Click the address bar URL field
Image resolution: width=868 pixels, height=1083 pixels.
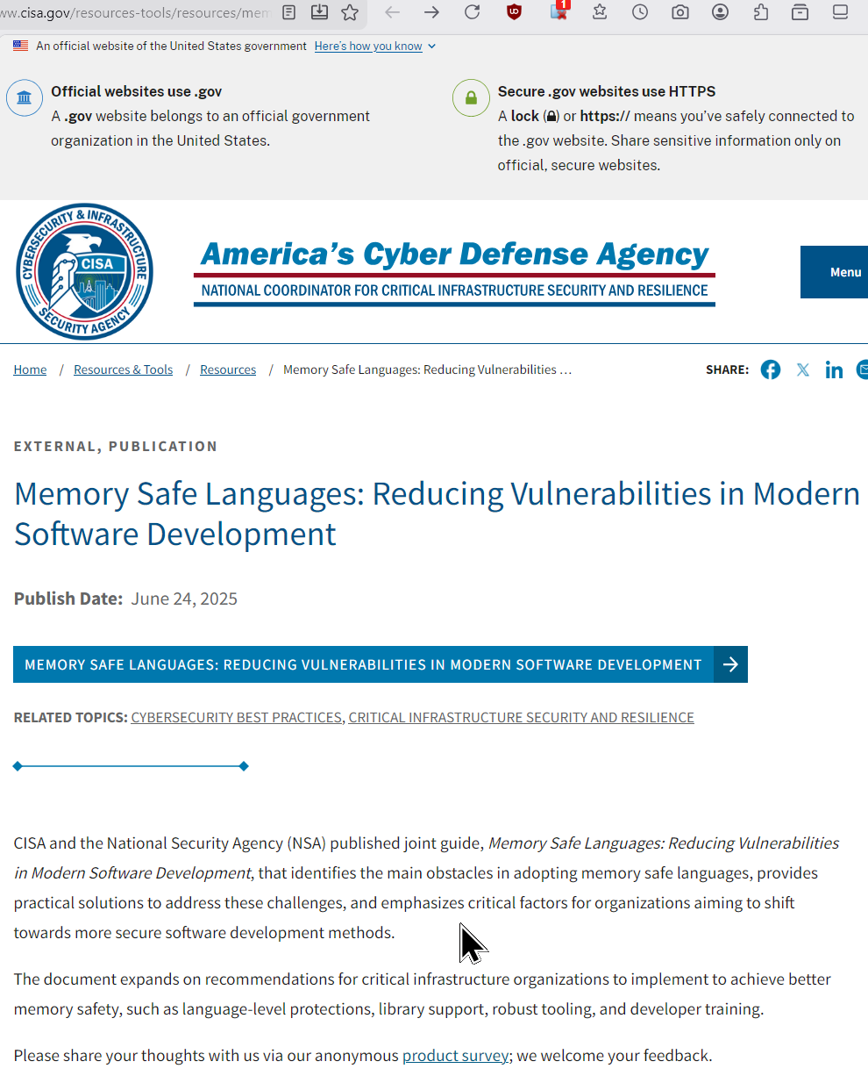point(136,12)
